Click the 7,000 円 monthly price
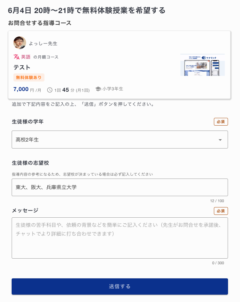Viewport: 240px width, 302px height. (27, 89)
